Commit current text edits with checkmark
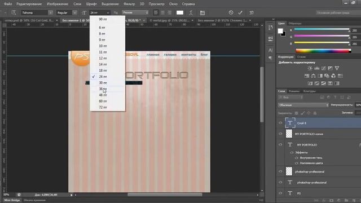Image resolution: width=361 pixels, height=203 pixels. (240, 12)
